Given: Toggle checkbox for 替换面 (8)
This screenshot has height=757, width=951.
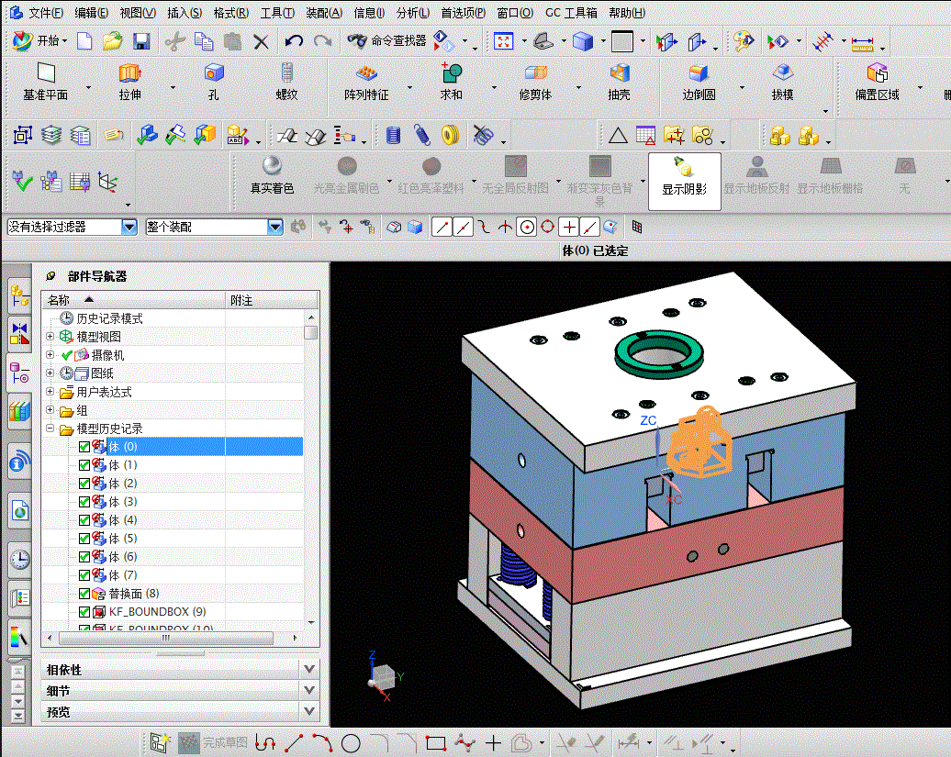Looking at the screenshot, I should 84,594.
